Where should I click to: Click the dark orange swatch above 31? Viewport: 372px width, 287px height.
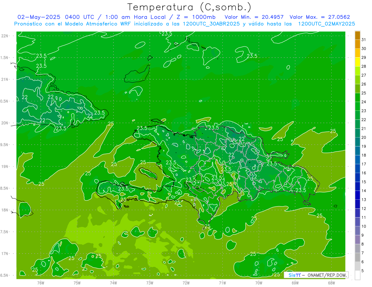pyautogui.click(x=357, y=35)
